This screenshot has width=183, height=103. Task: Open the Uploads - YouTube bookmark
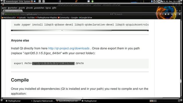(x=26, y=18)
